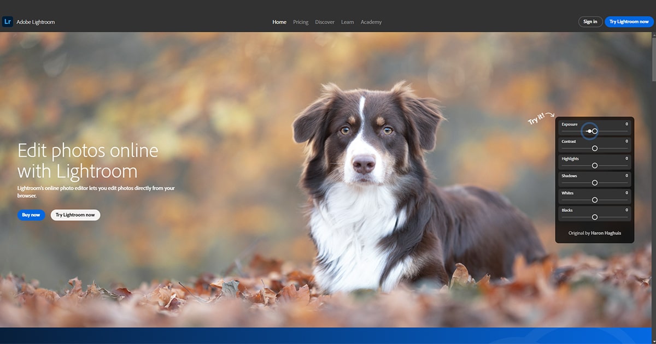656x344 pixels.
Task: Click the Whites slider handle
Action: click(595, 200)
